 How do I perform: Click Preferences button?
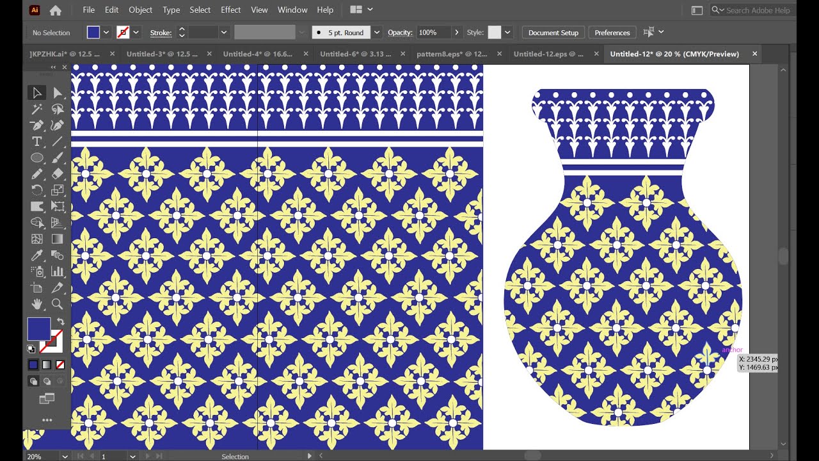(612, 33)
